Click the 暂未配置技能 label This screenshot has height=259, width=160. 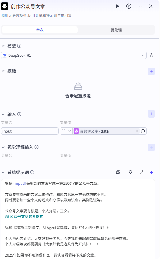[78, 96]
